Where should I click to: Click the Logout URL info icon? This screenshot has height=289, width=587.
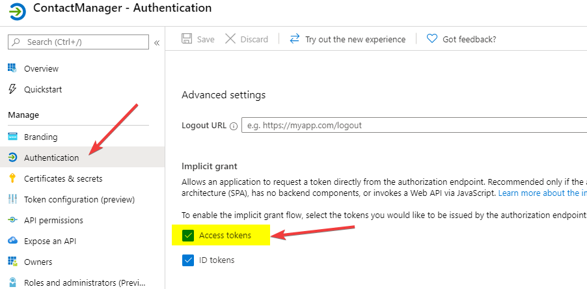pyautogui.click(x=234, y=126)
